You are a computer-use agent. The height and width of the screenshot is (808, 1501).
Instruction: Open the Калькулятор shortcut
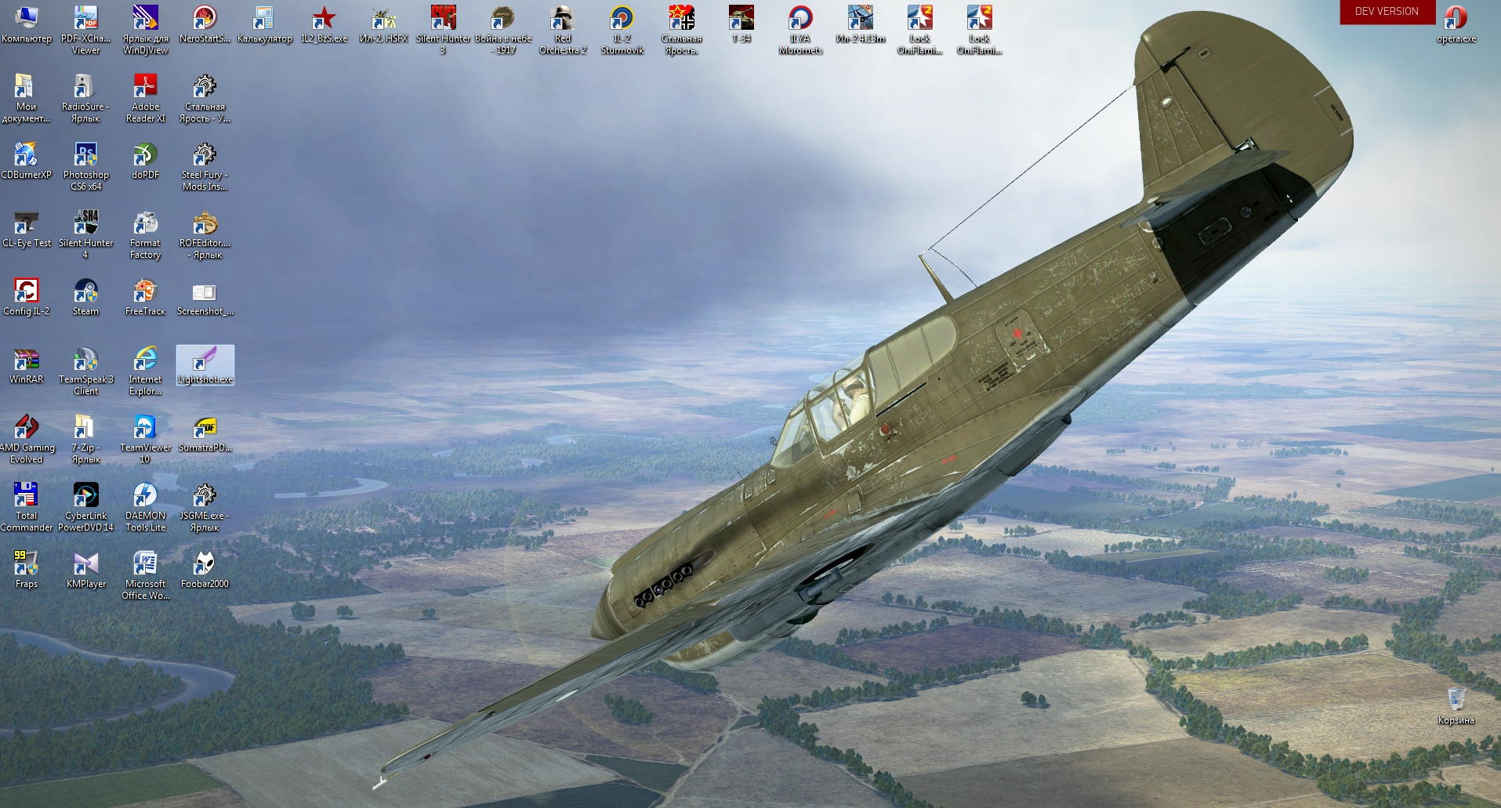264,24
